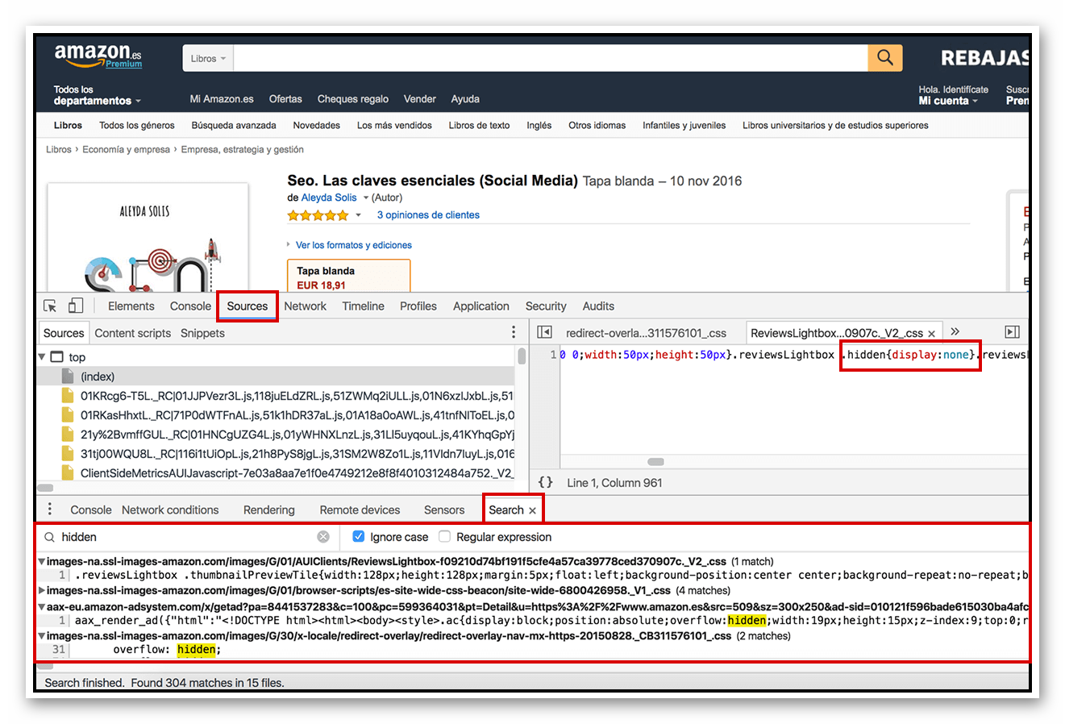
Task: Select the Snippets tab
Action: click(202, 333)
